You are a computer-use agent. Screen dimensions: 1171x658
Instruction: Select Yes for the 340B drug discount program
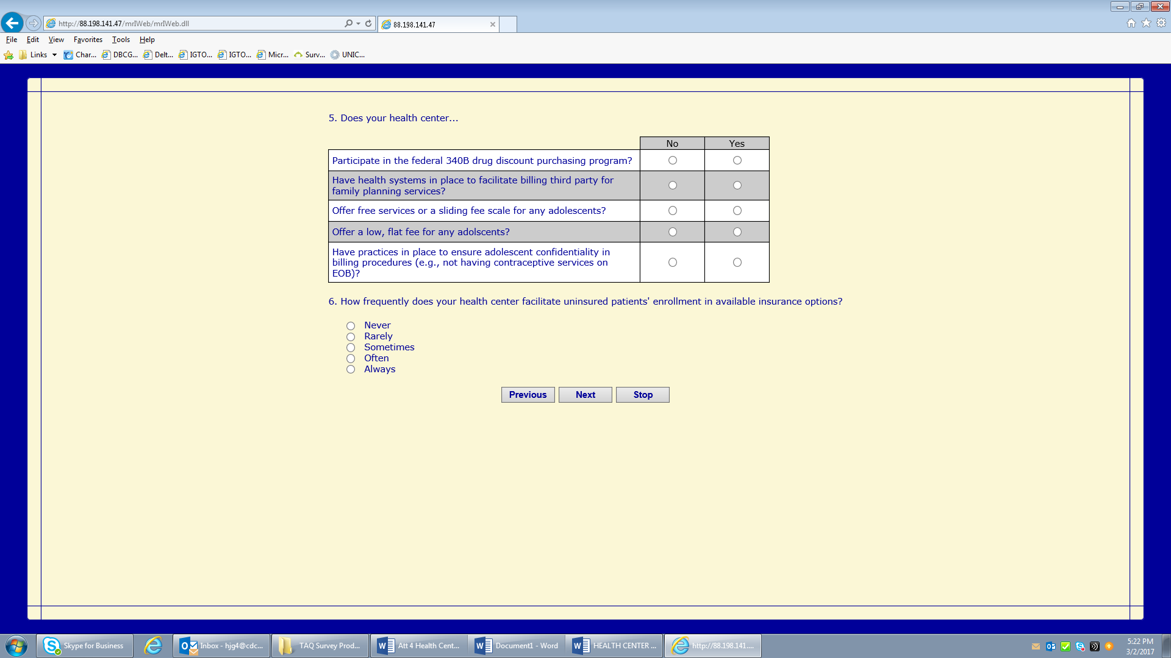coord(737,160)
